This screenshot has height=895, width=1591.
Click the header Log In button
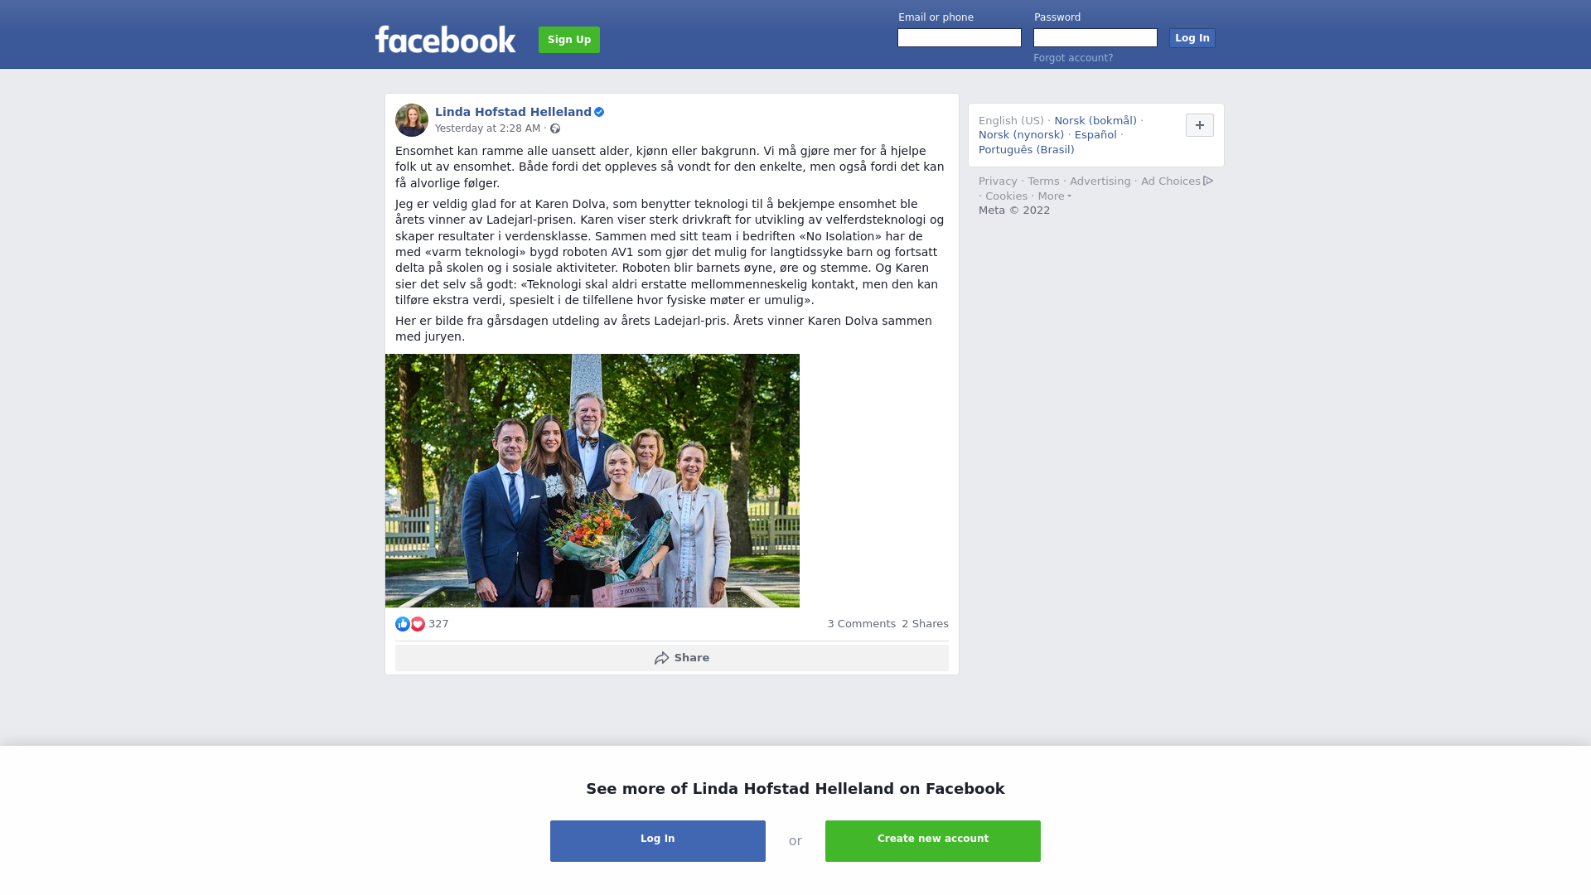[1192, 38]
